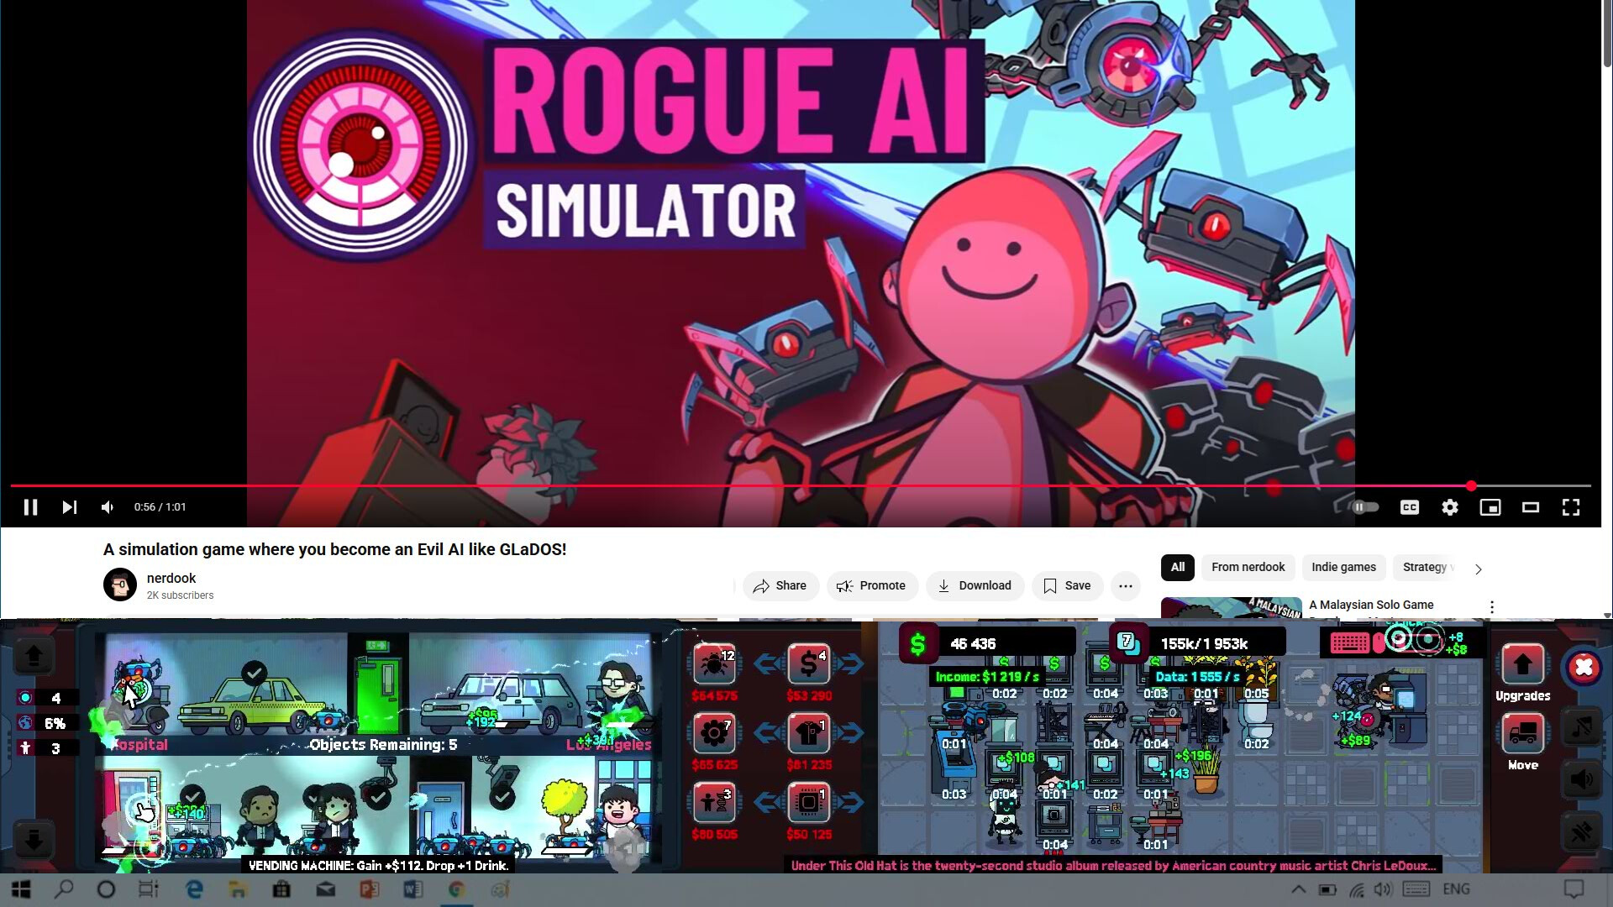Toggle the game's music mute button

pyautogui.click(x=1581, y=727)
